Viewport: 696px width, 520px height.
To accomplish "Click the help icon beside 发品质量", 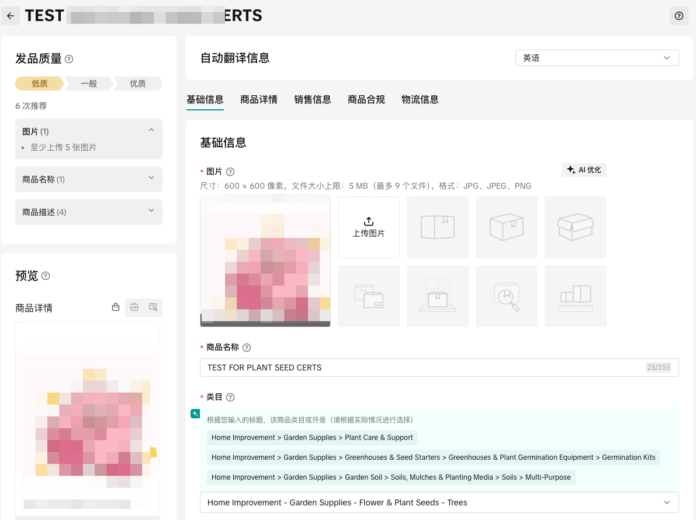I will (x=69, y=59).
